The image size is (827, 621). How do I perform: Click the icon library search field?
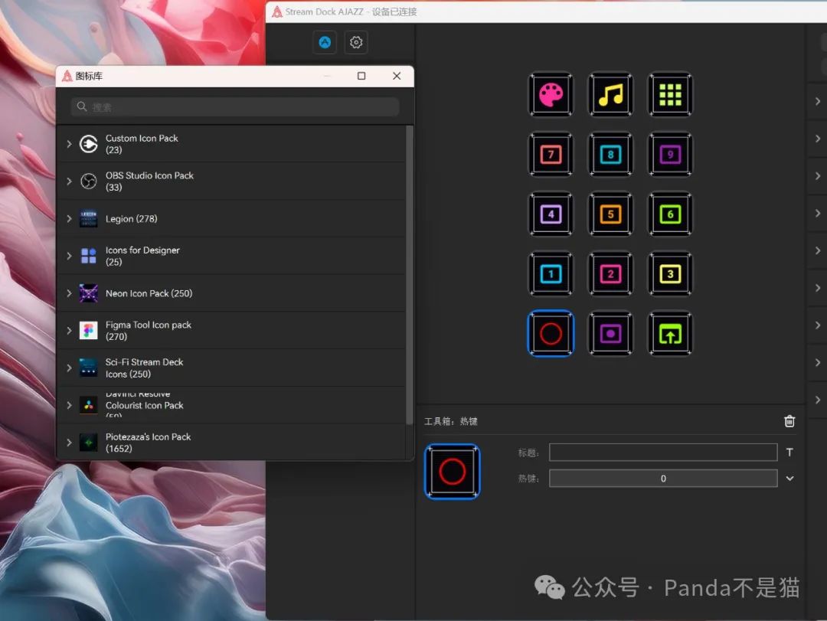click(236, 107)
